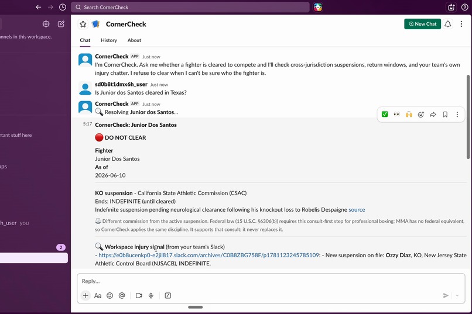Open the plus attachments menu
The width and height of the screenshot is (472, 314).
(x=85, y=296)
